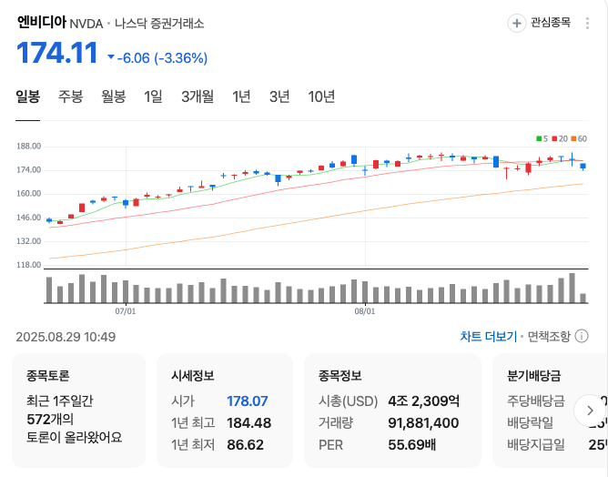The image size is (608, 477).
Task: Click the 08/01 date axis label
Action: (x=365, y=311)
